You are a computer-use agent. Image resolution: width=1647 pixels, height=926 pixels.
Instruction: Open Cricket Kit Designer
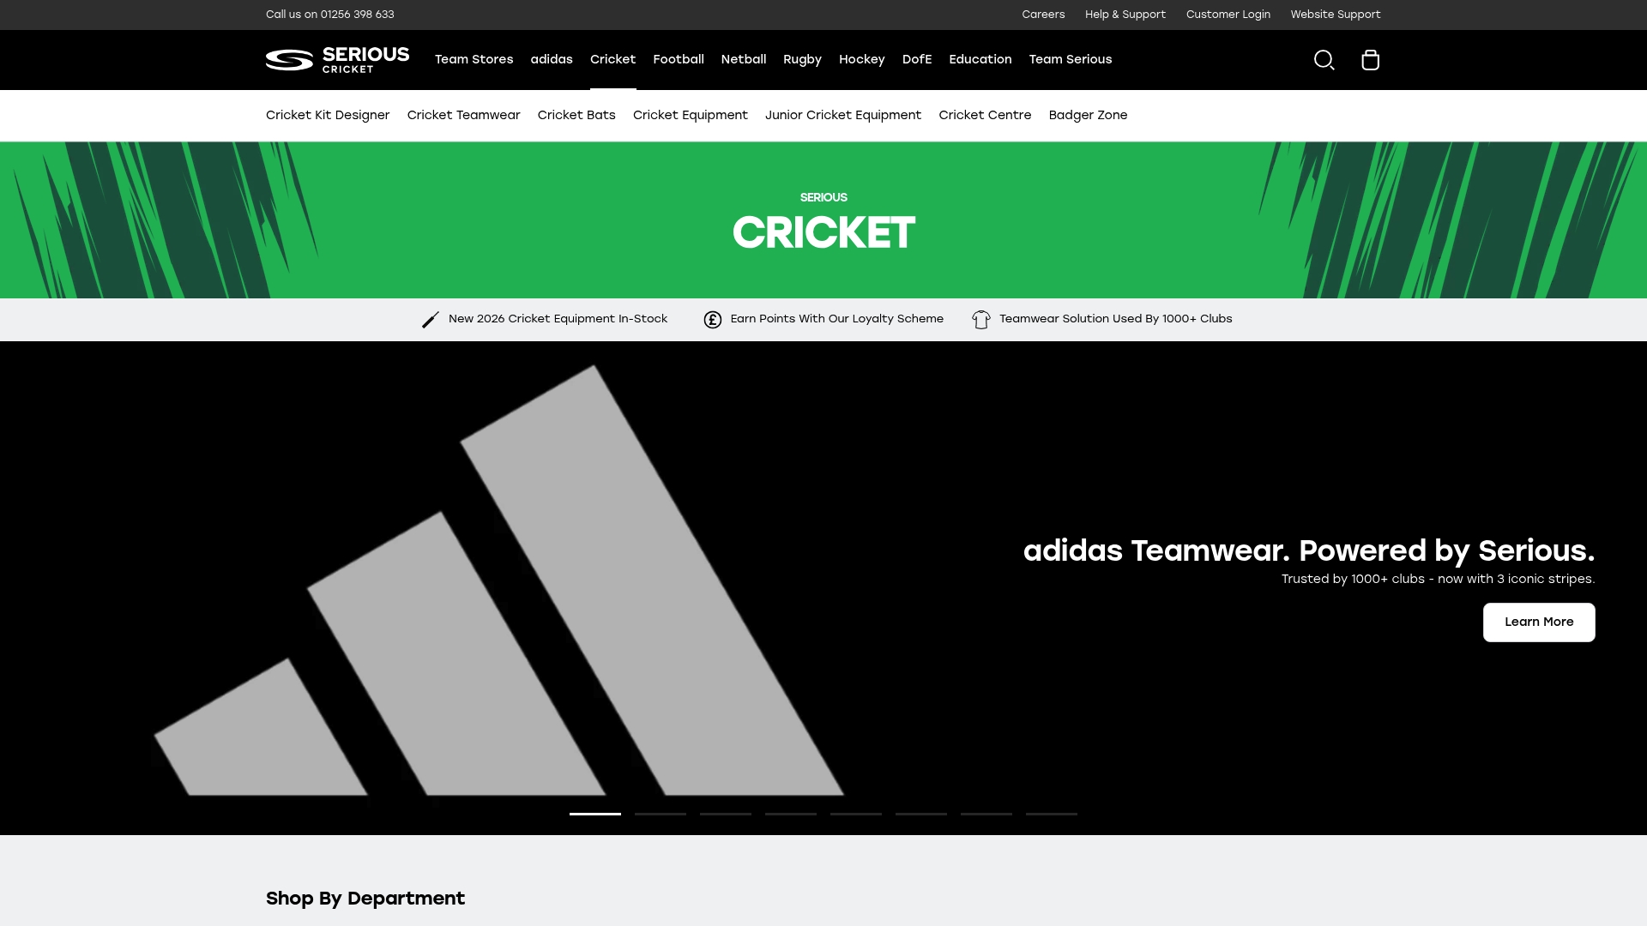(327, 115)
